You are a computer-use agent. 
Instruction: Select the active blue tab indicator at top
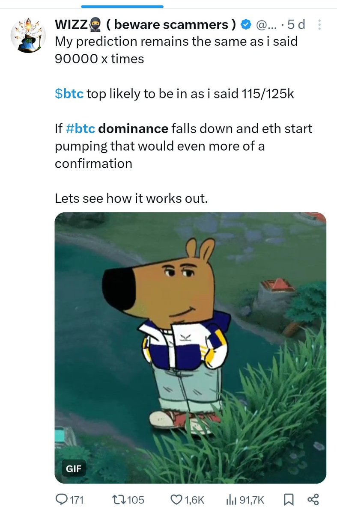click(122, 6)
